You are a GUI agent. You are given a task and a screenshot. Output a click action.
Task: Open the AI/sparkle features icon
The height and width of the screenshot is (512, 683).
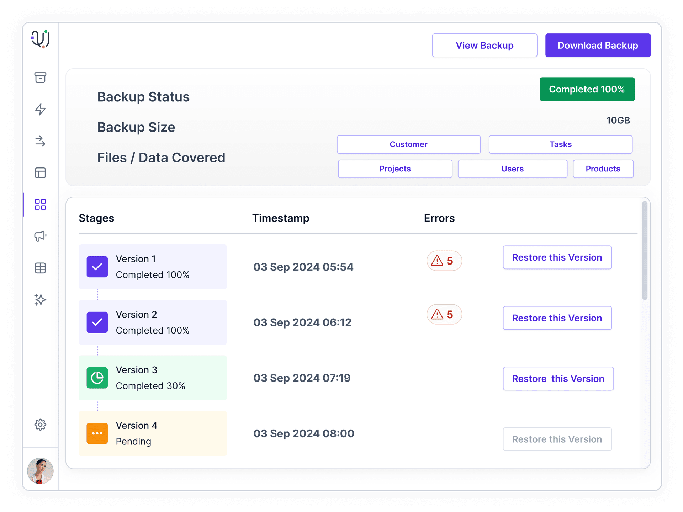(40, 298)
